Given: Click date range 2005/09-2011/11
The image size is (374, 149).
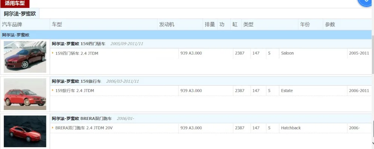Looking at the screenshot, I should coord(127,44).
